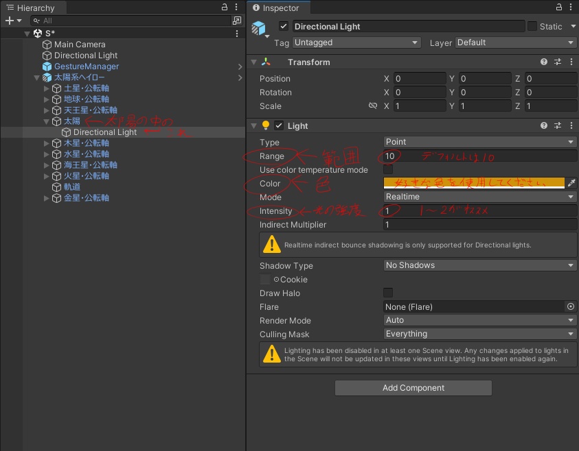Collapse the scene S* foldout
Image resolution: width=579 pixels, height=451 pixels.
pos(27,34)
